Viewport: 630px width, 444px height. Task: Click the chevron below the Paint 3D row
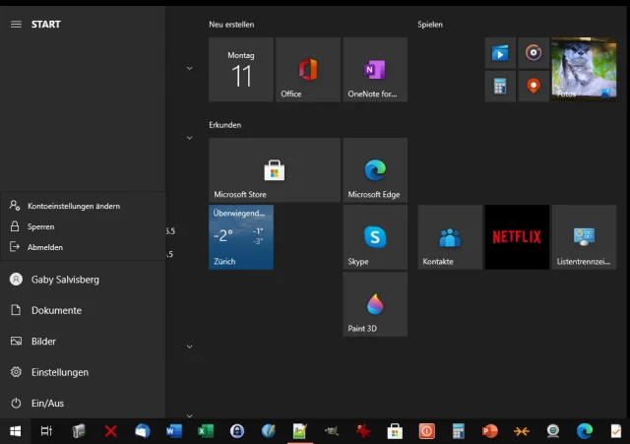189,347
